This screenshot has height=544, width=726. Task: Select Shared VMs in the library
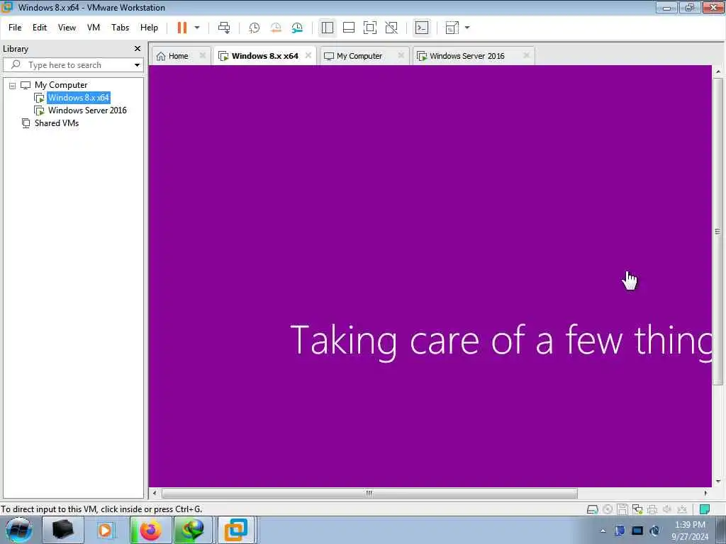coord(57,123)
